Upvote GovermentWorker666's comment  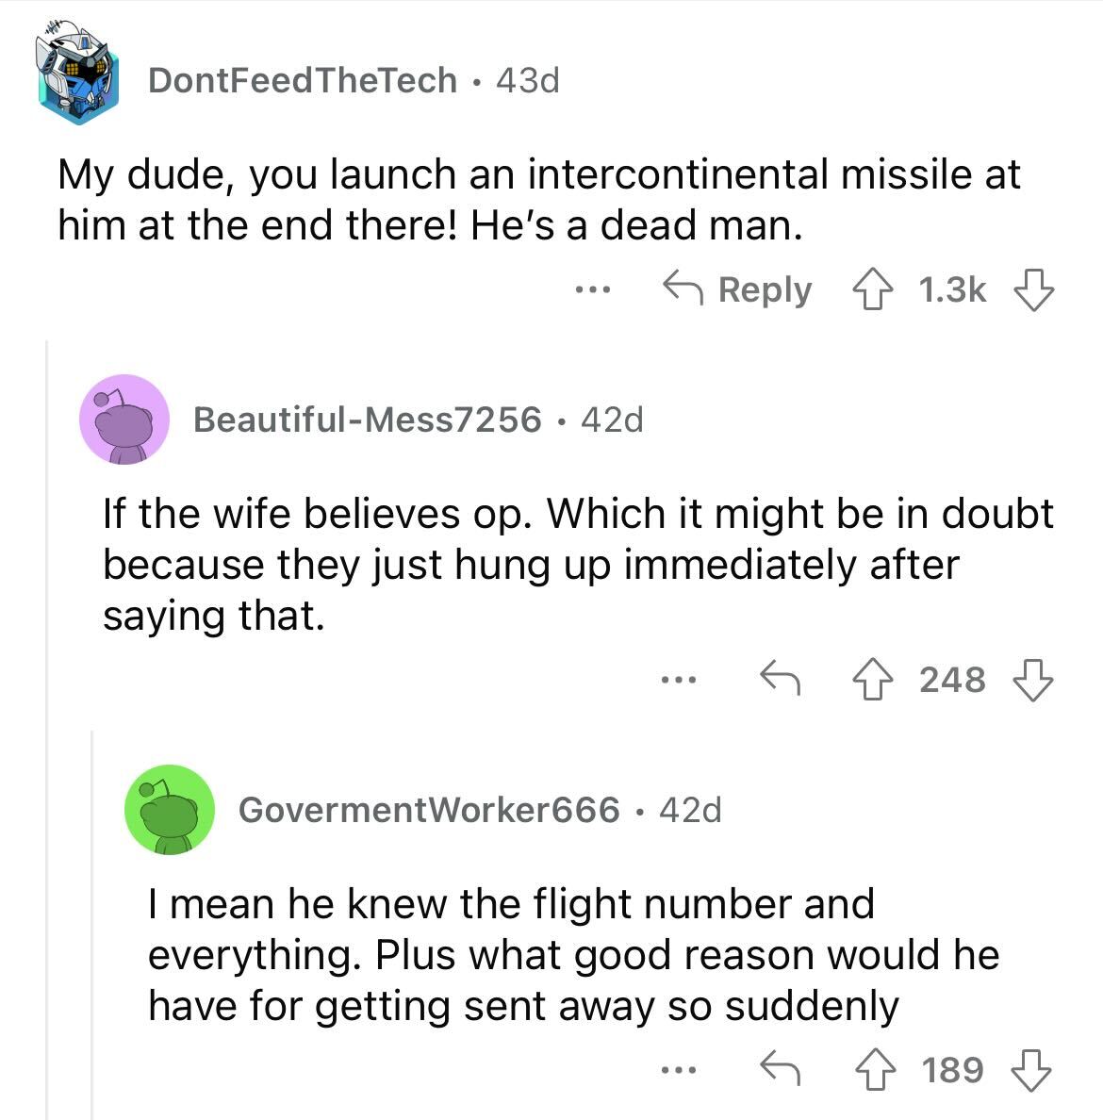pyautogui.click(x=875, y=1069)
